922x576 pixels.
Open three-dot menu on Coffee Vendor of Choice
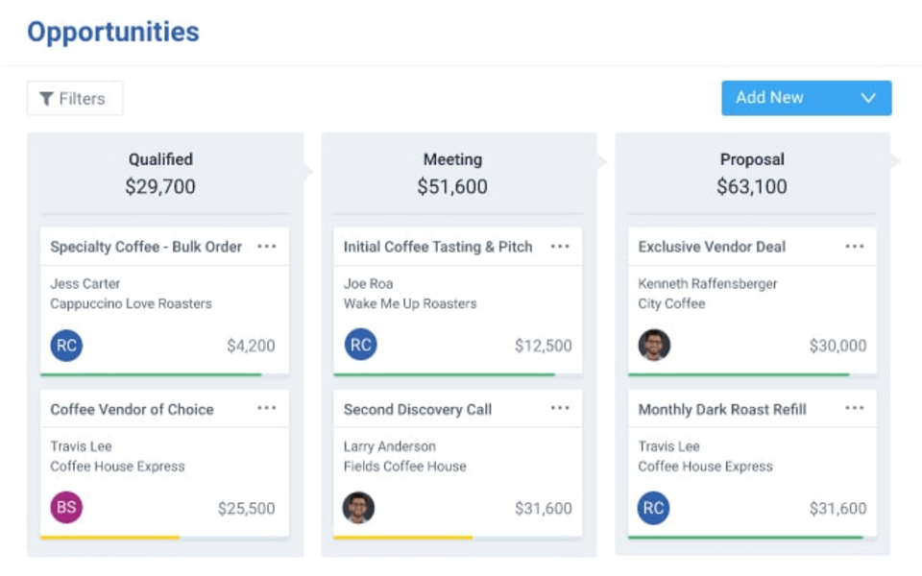tap(267, 409)
